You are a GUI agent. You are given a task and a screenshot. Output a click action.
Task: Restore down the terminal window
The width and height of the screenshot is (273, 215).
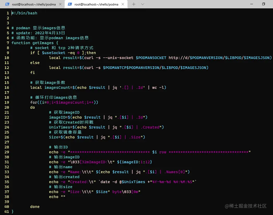click(x=264, y=4)
